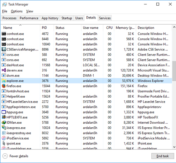The width and height of the screenshot is (176, 163).
Task: Click the Firefox process icon
Action: 4,86
